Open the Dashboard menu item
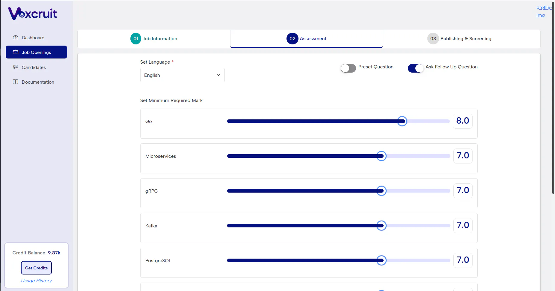The image size is (555, 291). pyautogui.click(x=36, y=37)
